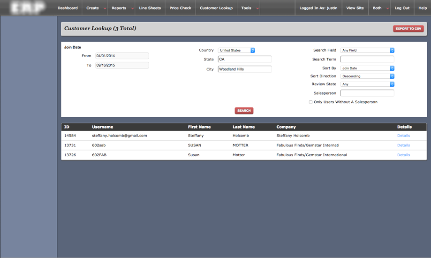
Task: Click the blurred ERP logo
Action: tap(28, 8)
